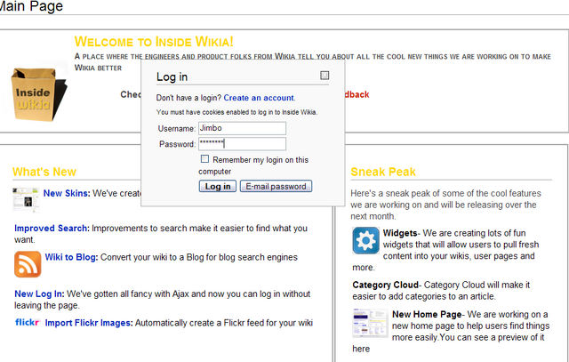The width and height of the screenshot is (569, 362).
Task: Click the Sneak Peak heading
Action: tap(383, 172)
